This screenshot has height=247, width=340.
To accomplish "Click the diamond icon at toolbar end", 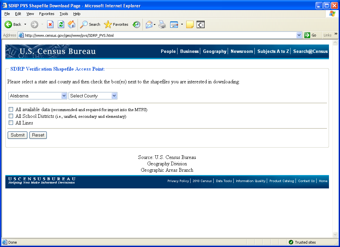I will [201, 24].
